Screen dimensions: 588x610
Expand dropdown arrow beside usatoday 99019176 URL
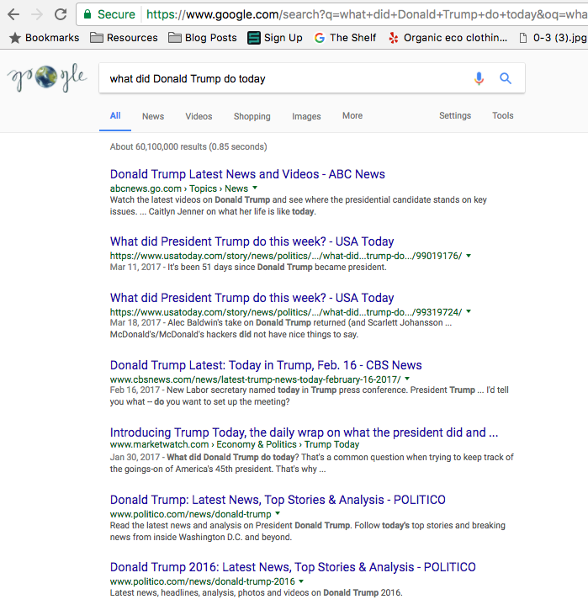pos(469,256)
